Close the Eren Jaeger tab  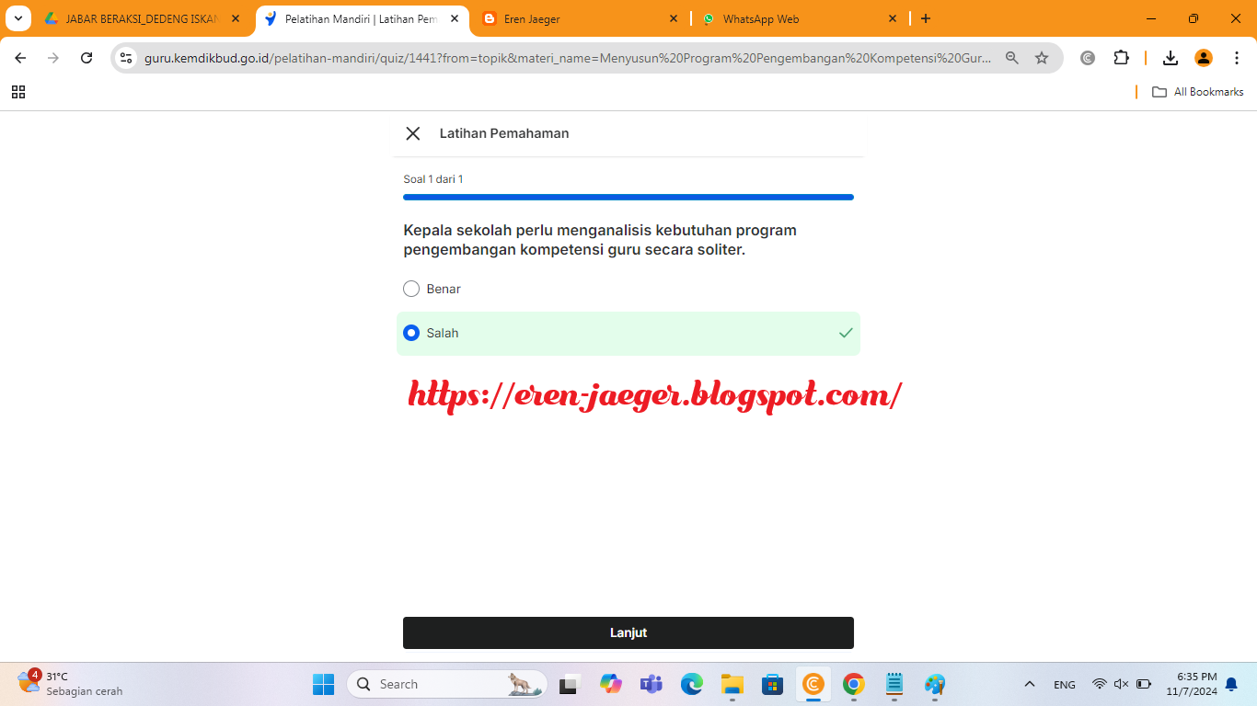click(x=674, y=18)
